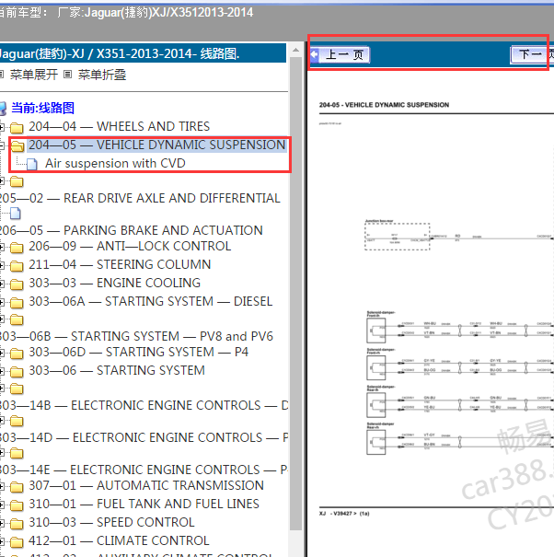Click the 下一页 next page button
554x557 pixels.
point(532,54)
